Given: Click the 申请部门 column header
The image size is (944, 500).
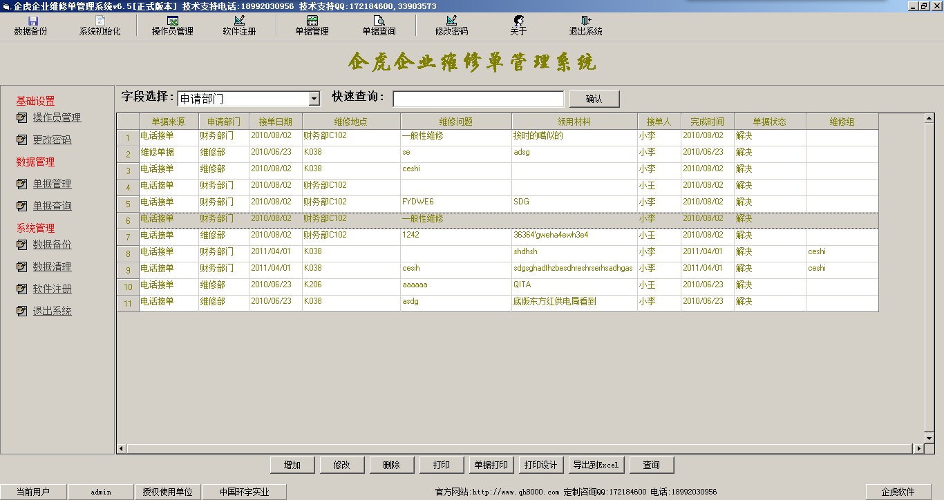Looking at the screenshot, I should (x=224, y=122).
